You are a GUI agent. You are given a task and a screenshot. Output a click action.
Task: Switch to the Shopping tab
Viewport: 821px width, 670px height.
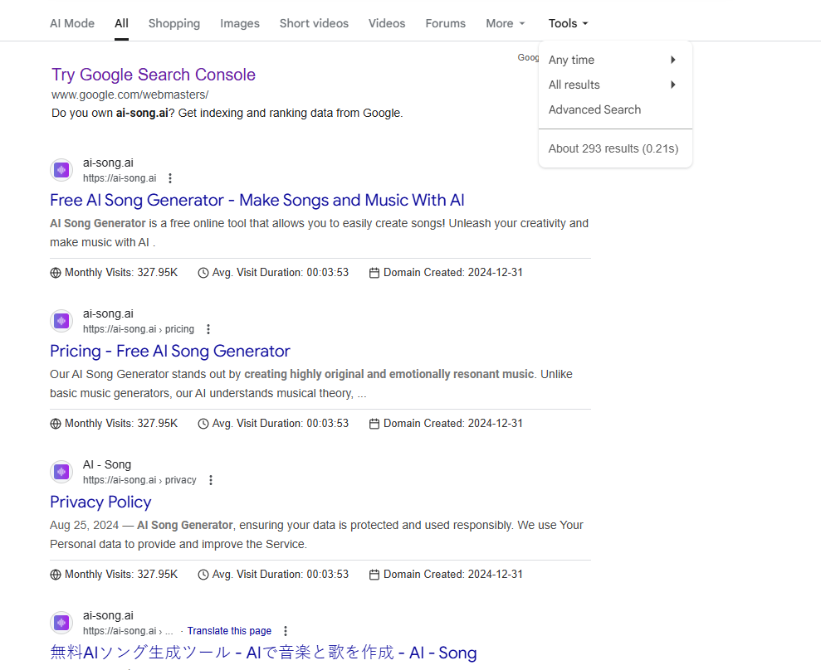[x=174, y=23]
